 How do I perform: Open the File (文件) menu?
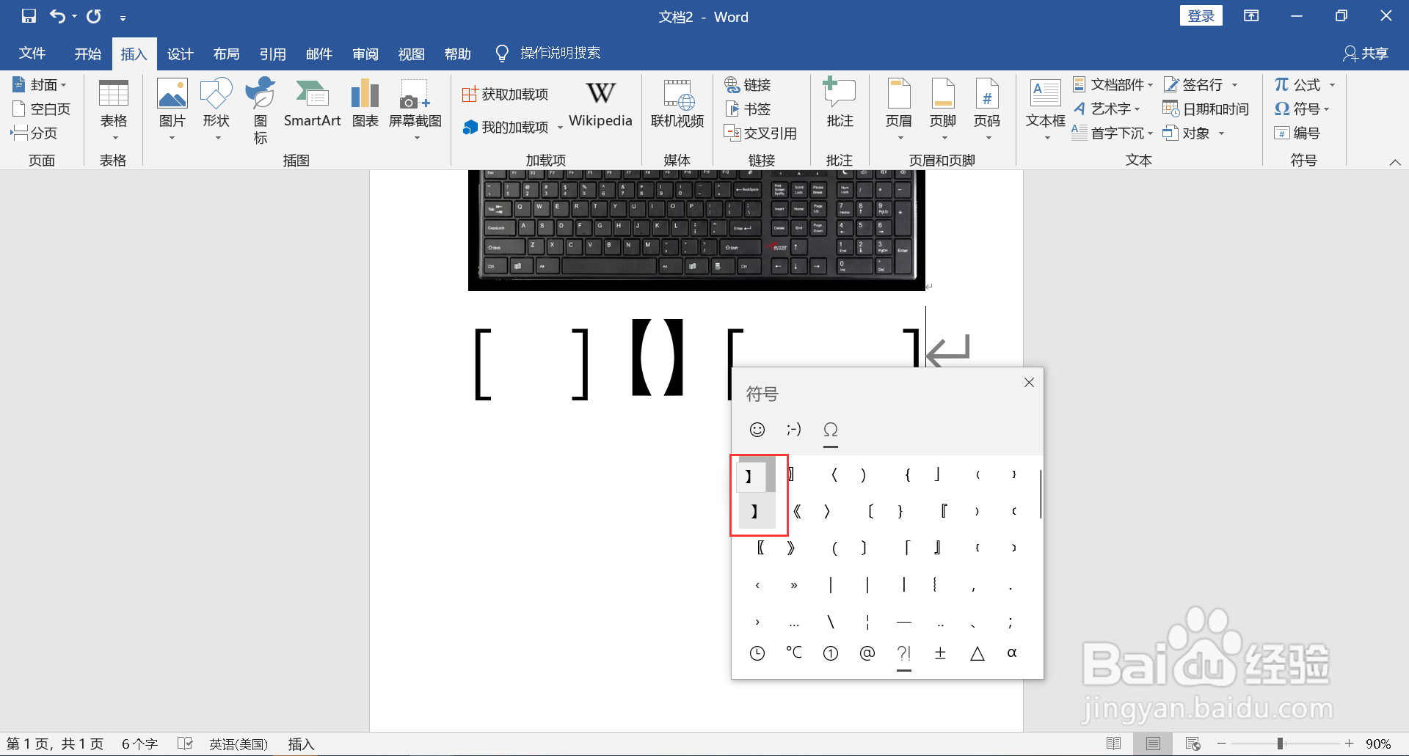point(32,54)
